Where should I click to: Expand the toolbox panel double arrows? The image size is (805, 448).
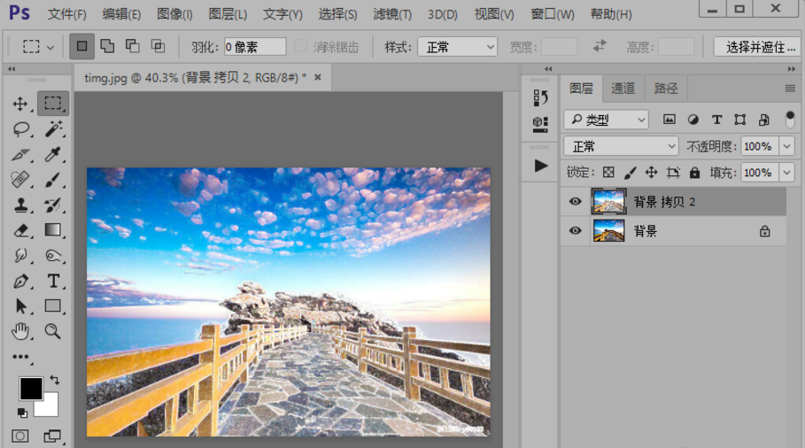pos(12,68)
